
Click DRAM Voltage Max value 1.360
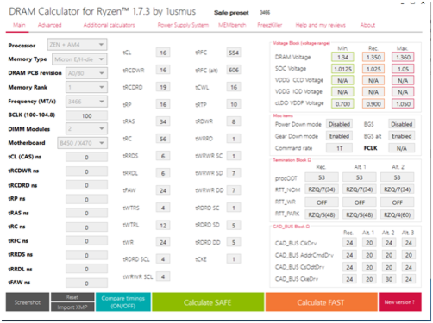click(x=403, y=57)
